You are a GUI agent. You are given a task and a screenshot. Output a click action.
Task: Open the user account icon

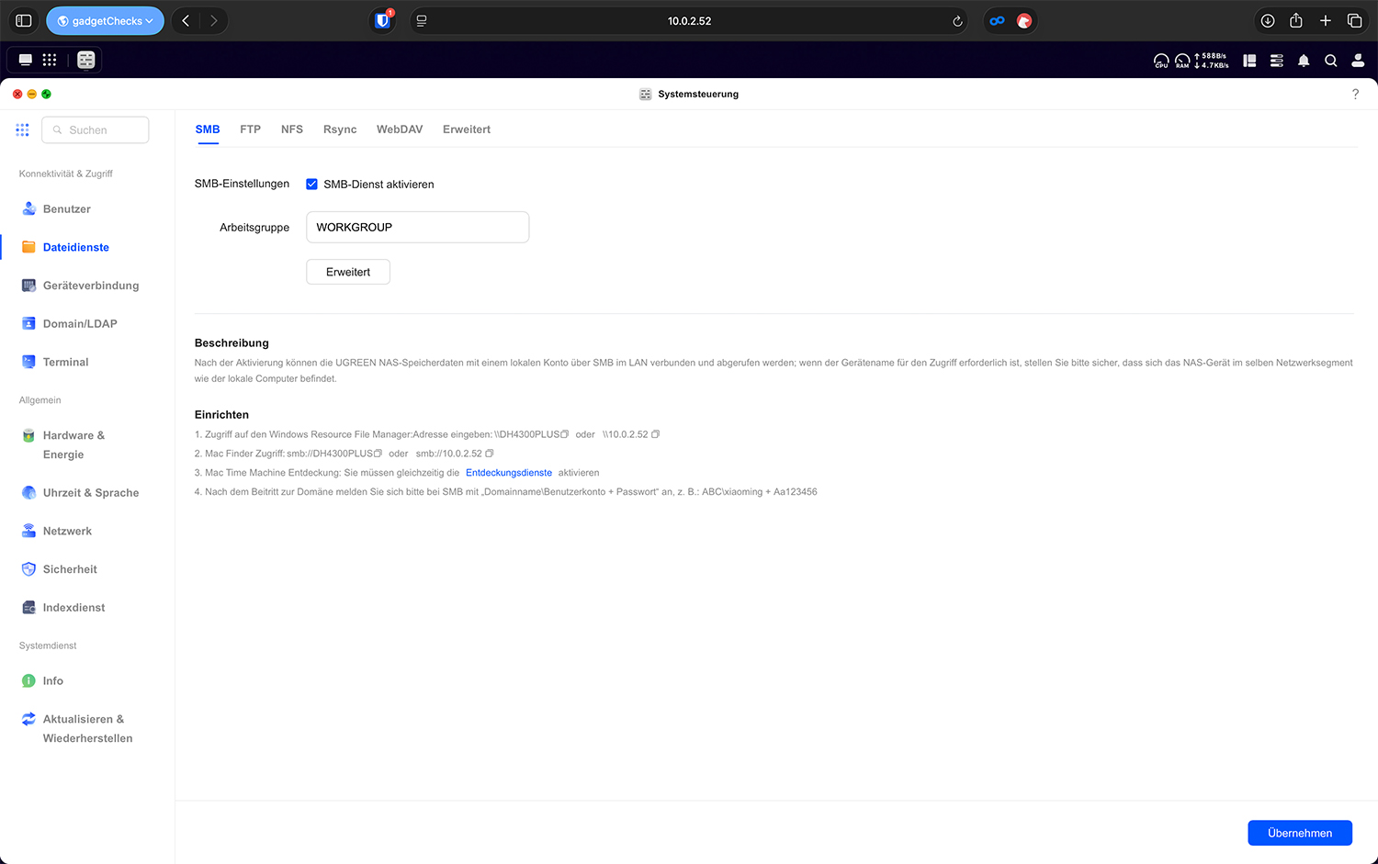click(1358, 61)
